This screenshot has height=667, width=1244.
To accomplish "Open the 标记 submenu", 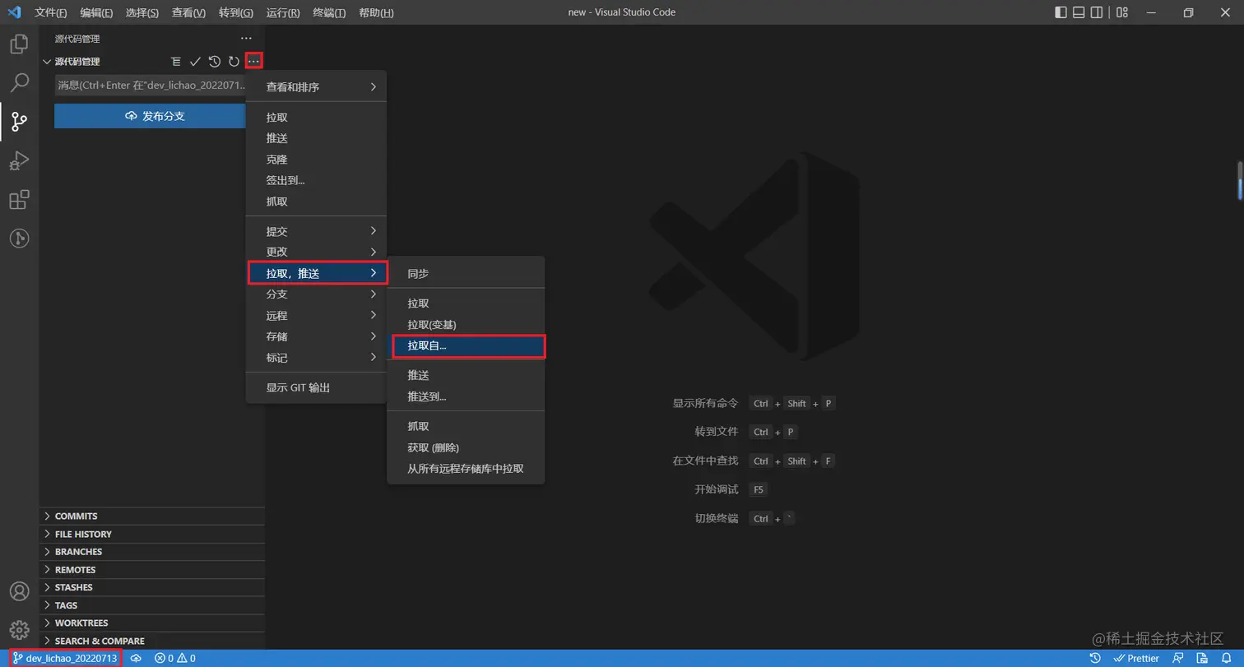I will (x=317, y=358).
